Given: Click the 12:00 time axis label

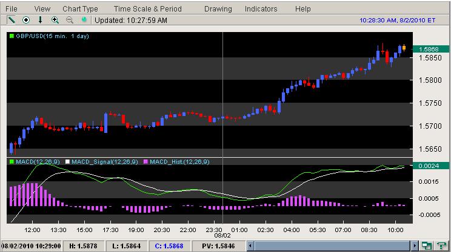Looking at the screenshot, I should coord(32,230).
